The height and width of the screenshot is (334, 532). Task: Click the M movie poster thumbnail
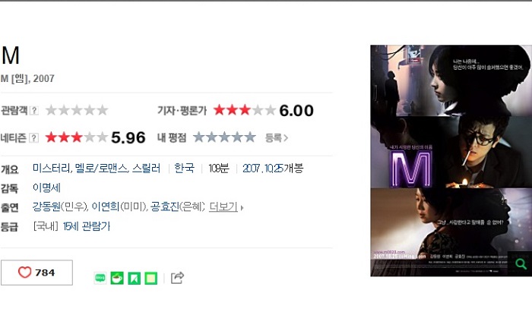451,161
